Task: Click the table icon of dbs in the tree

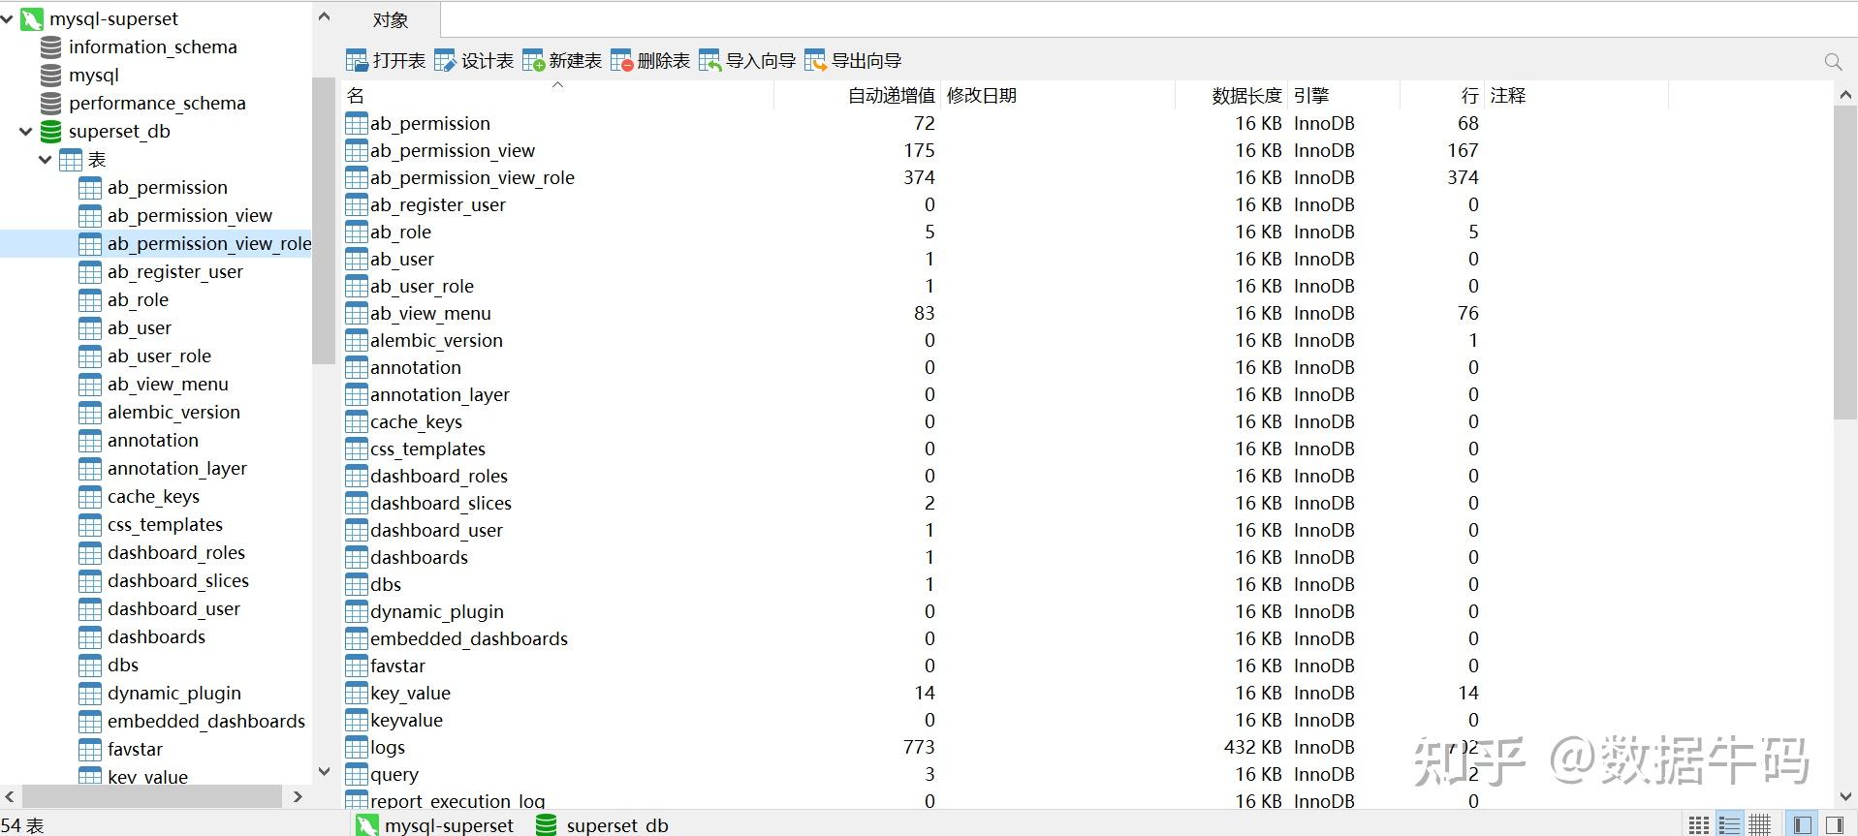Action: pyautogui.click(x=89, y=665)
